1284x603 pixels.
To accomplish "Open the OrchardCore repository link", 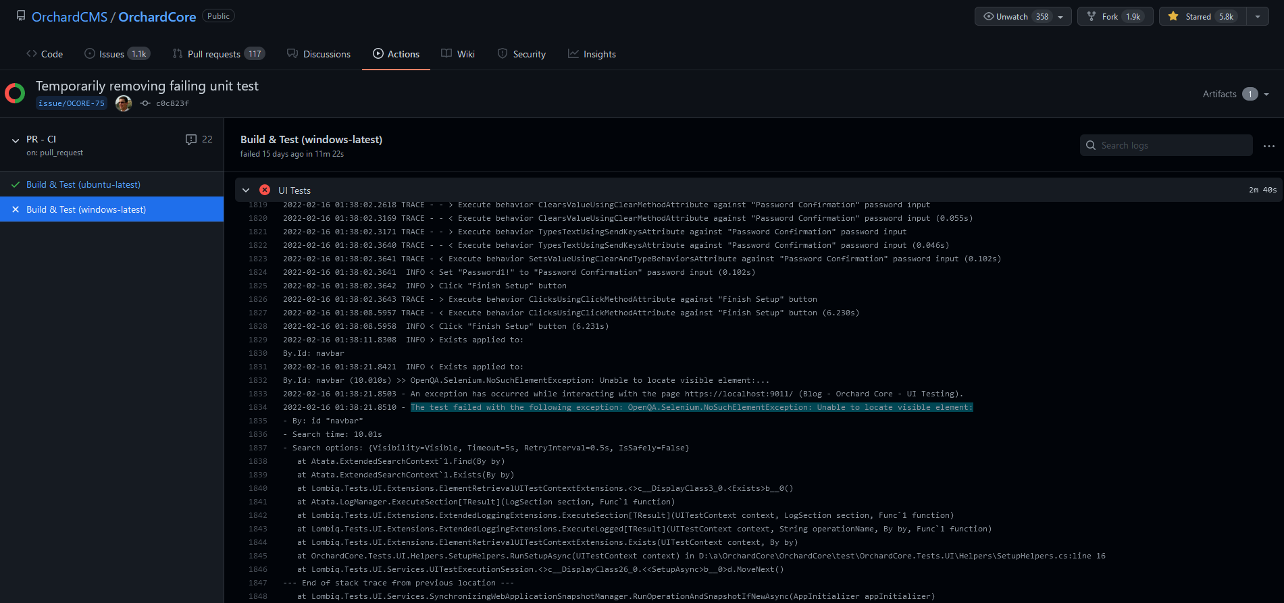I will click(x=157, y=17).
